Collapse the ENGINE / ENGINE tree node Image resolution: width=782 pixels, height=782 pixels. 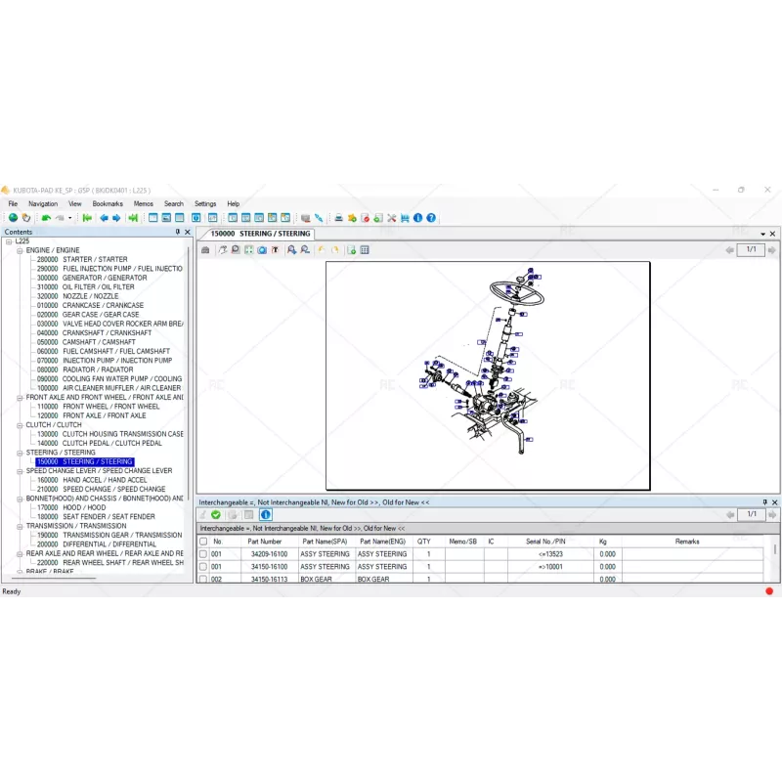[x=20, y=250]
